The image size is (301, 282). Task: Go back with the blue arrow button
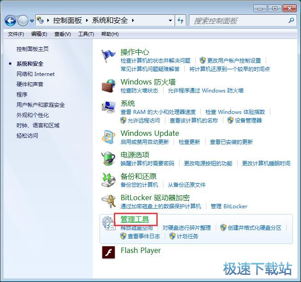click(x=10, y=21)
